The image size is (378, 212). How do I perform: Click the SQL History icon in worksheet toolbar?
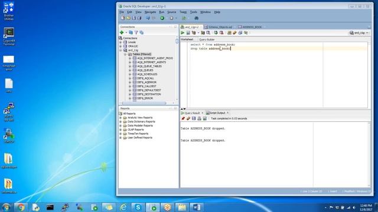coord(240,33)
